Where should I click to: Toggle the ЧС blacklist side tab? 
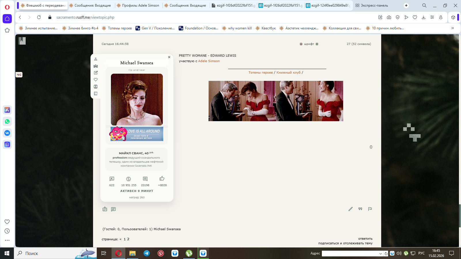[x=19, y=75]
